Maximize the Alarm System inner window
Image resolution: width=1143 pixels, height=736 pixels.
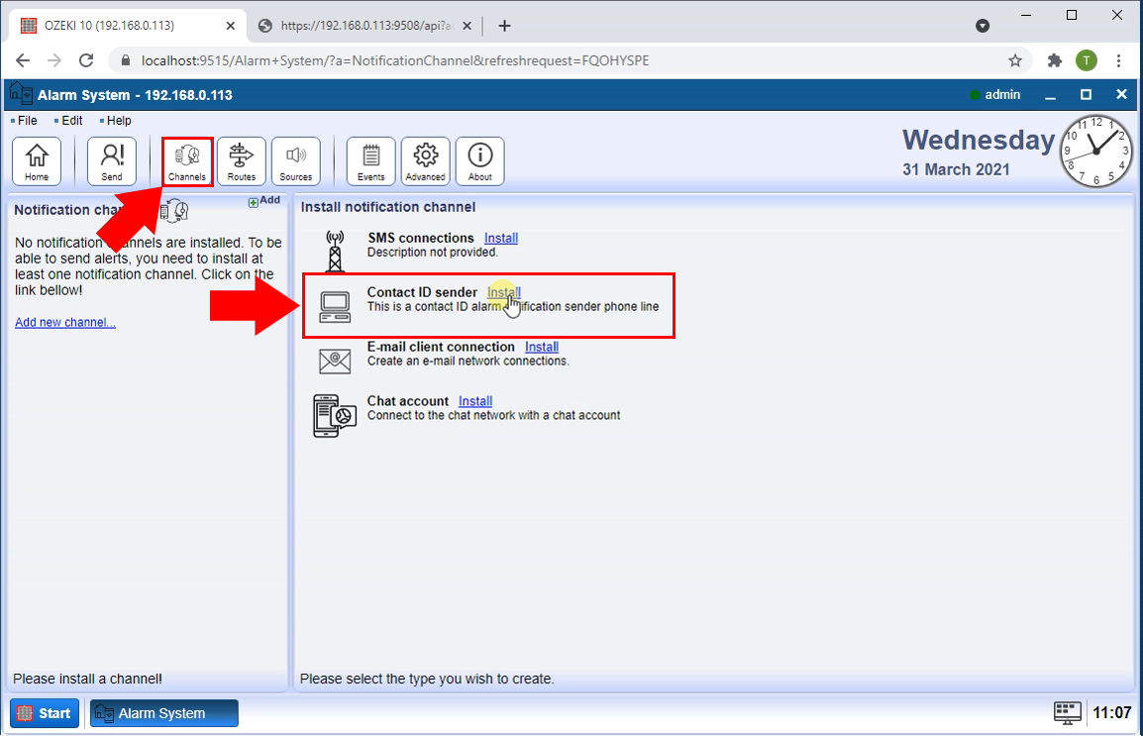(x=1087, y=95)
